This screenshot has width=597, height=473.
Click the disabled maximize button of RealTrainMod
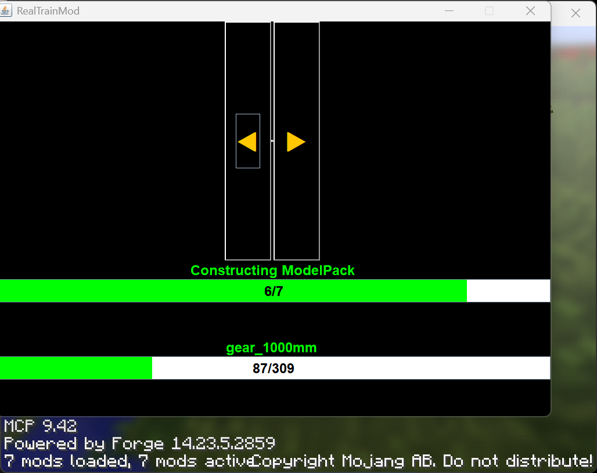pos(489,10)
